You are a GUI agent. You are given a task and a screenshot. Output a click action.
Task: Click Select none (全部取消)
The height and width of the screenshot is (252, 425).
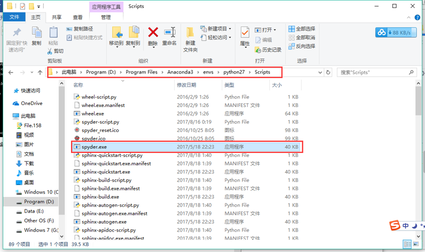pos(302,37)
